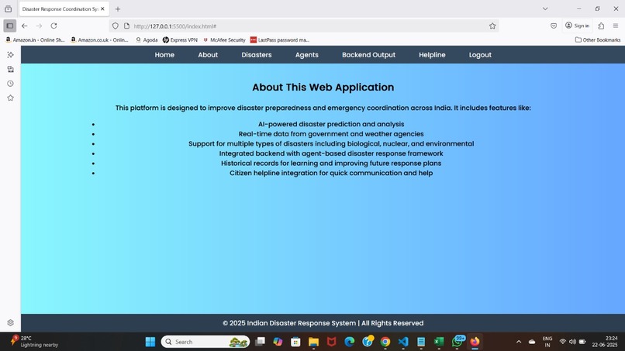Click the 2025 Indian Disaster Response footer text
Screen dimensions: 625x351
pyautogui.click(x=323, y=323)
